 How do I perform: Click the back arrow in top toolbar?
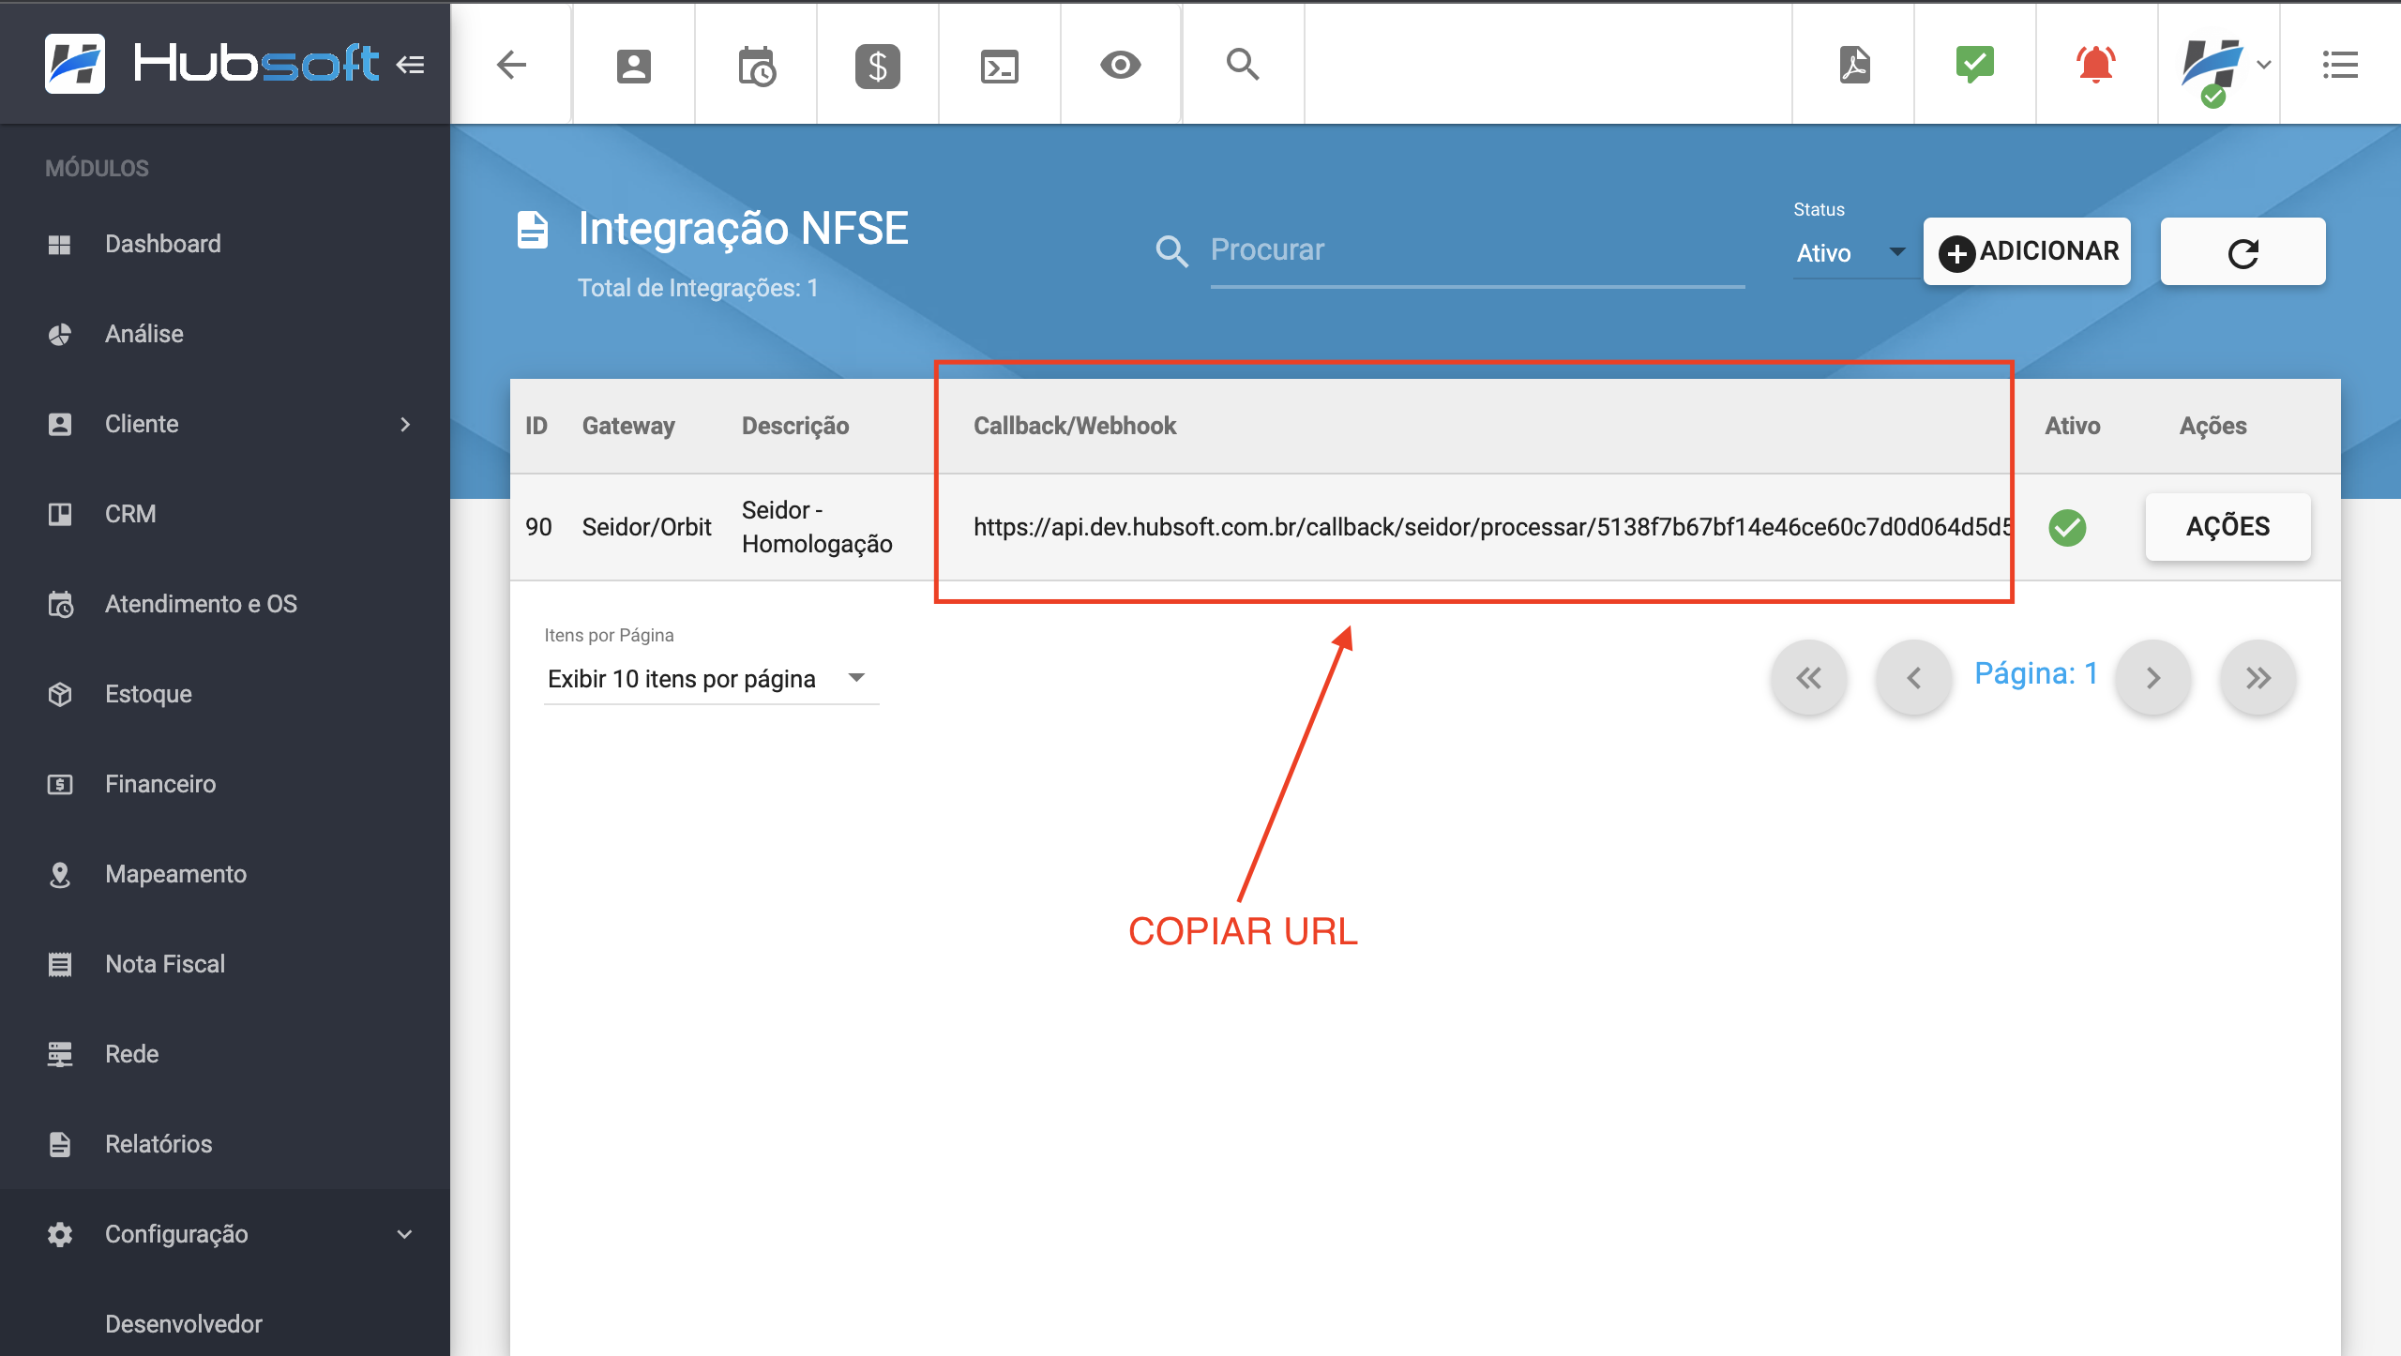(x=511, y=65)
